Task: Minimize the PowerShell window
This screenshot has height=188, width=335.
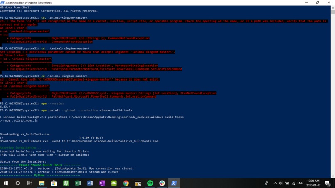Action: 307,2
